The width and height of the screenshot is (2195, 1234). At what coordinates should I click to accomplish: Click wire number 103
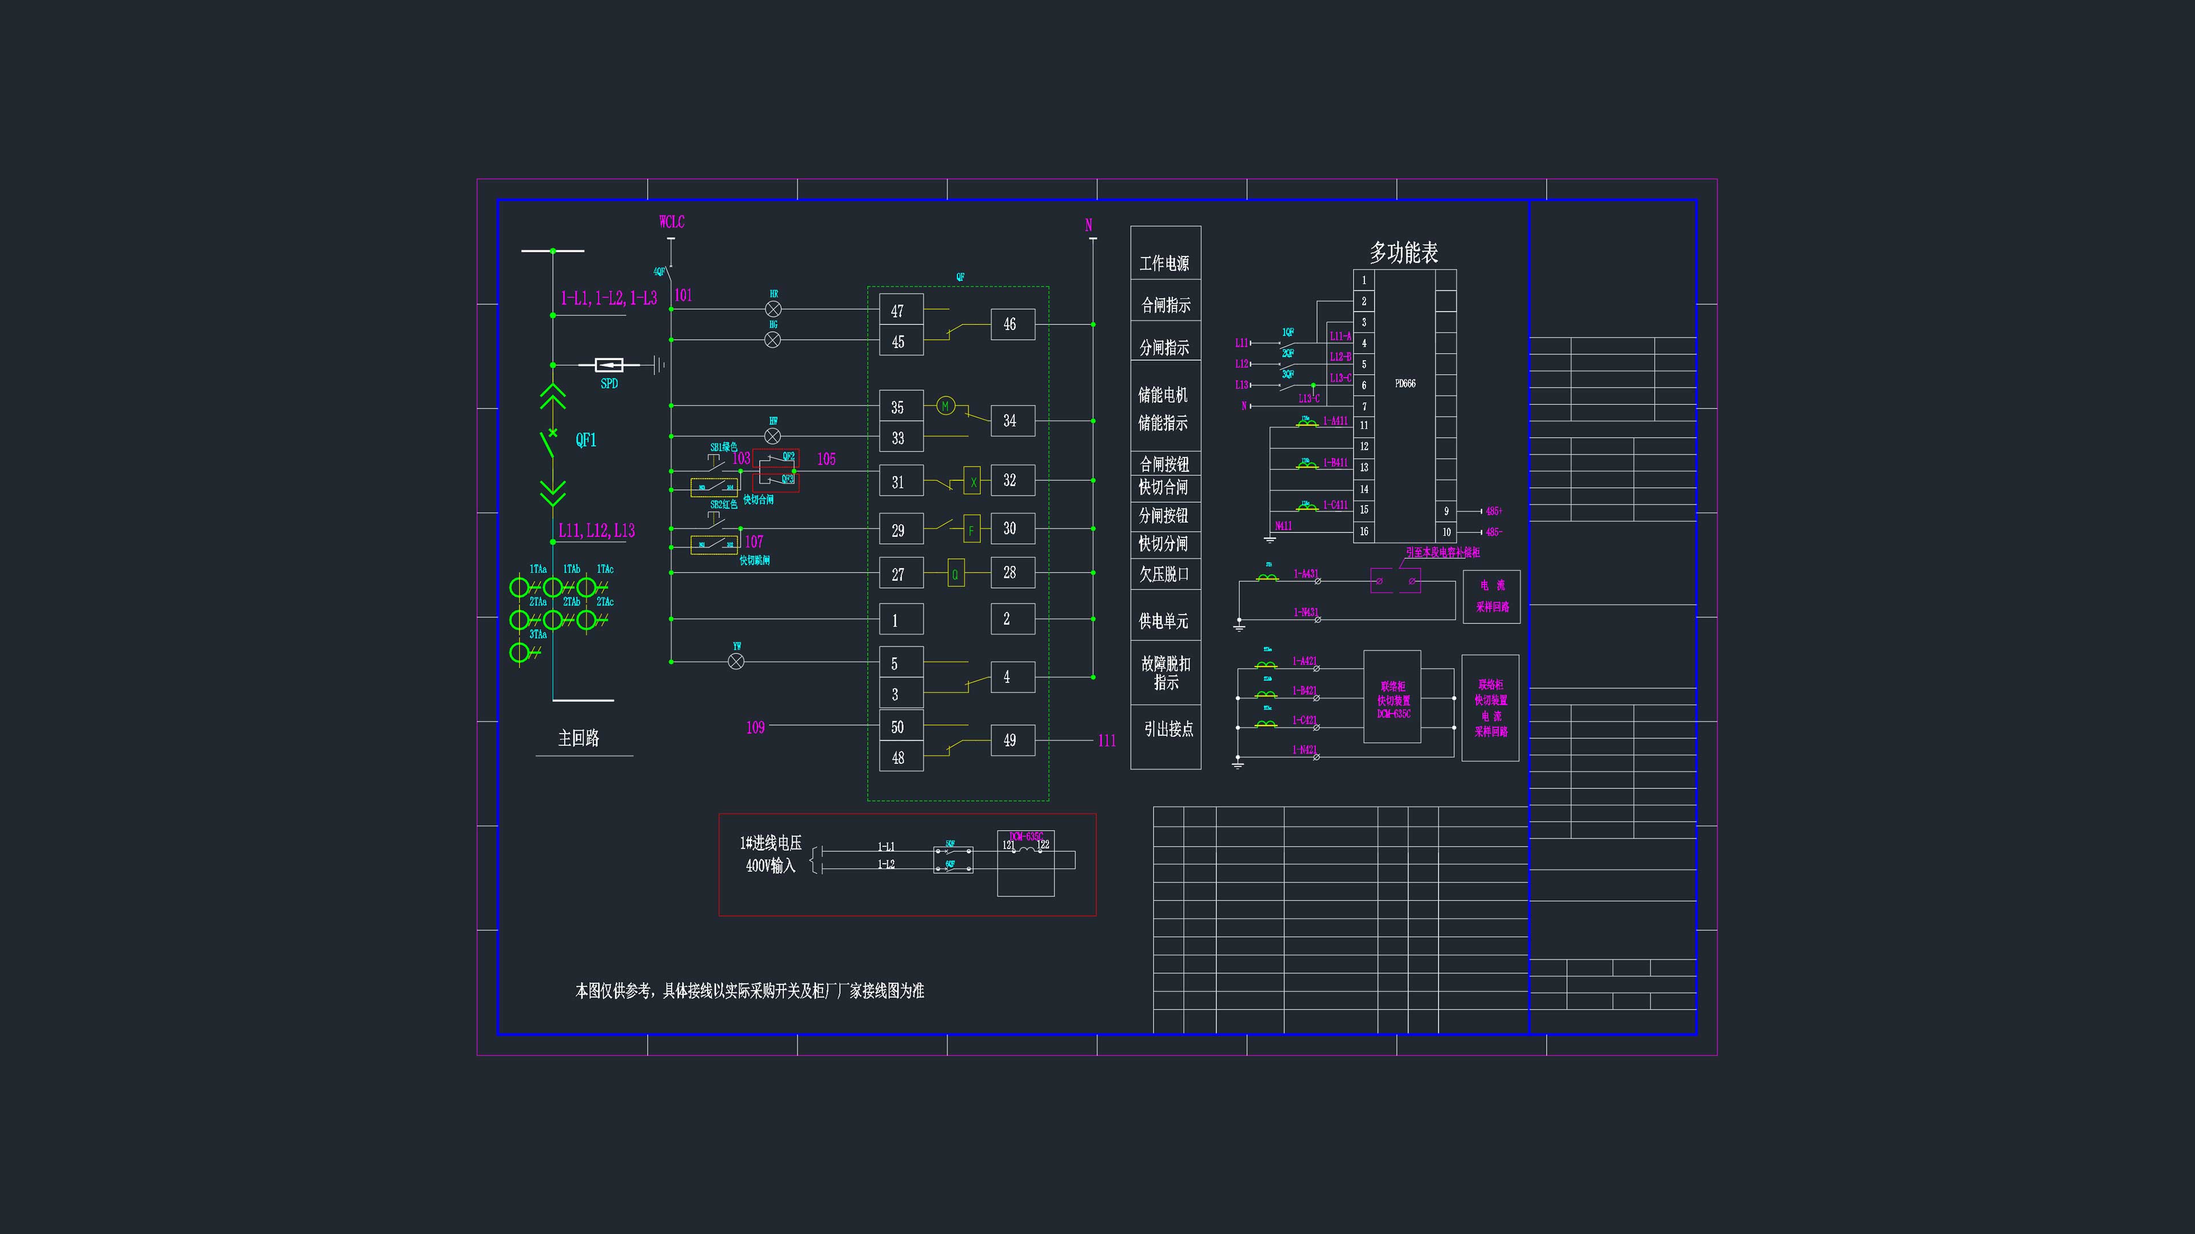(741, 458)
